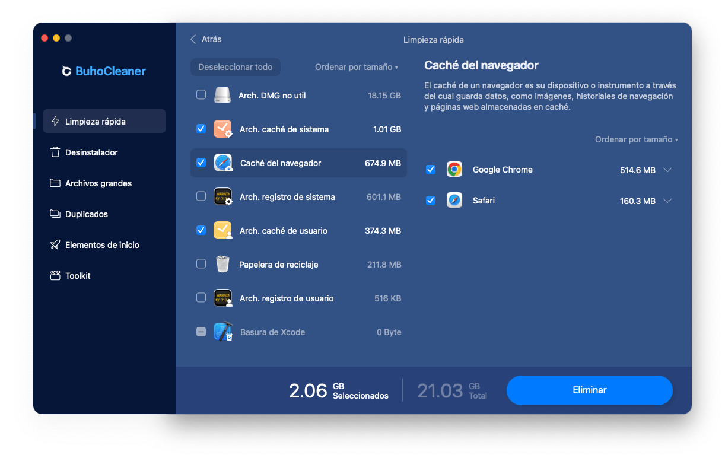Click the Caché del navegador panel heading
Screen dimensions: 725x458
click(x=482, y=65)
